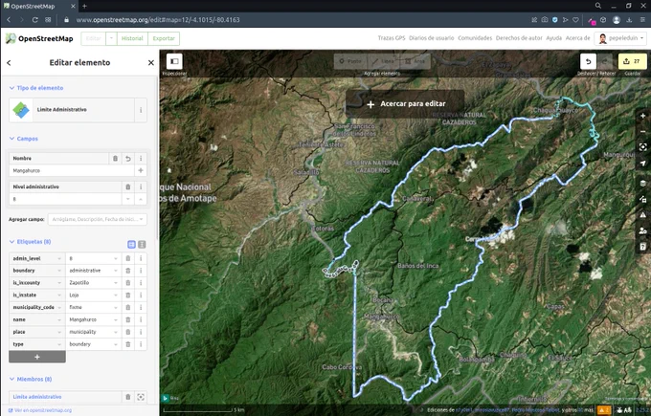
Task: Open the Agregar campo dropdown
Action: coord(98,219)
